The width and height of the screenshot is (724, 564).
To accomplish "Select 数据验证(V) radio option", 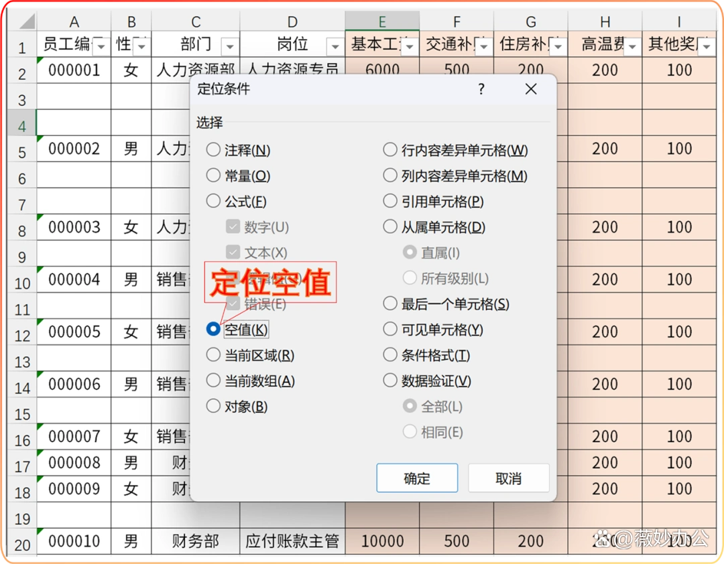I will [390, 380].
